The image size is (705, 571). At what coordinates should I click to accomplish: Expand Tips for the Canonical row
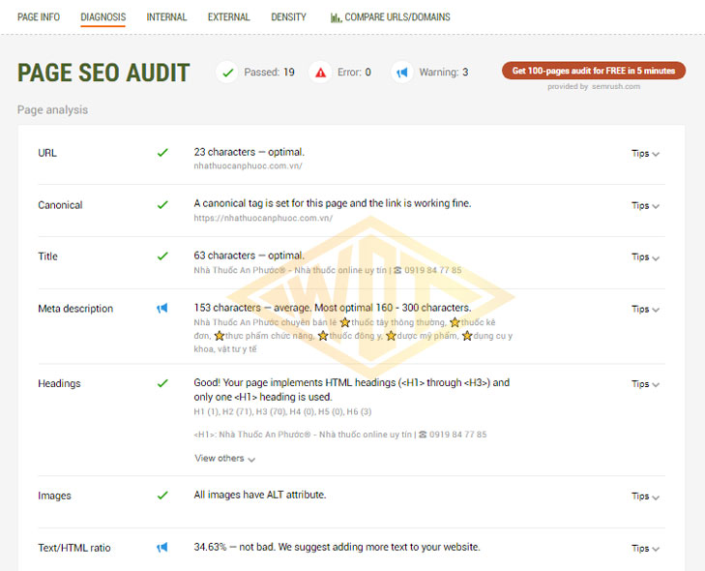point(645,205)
